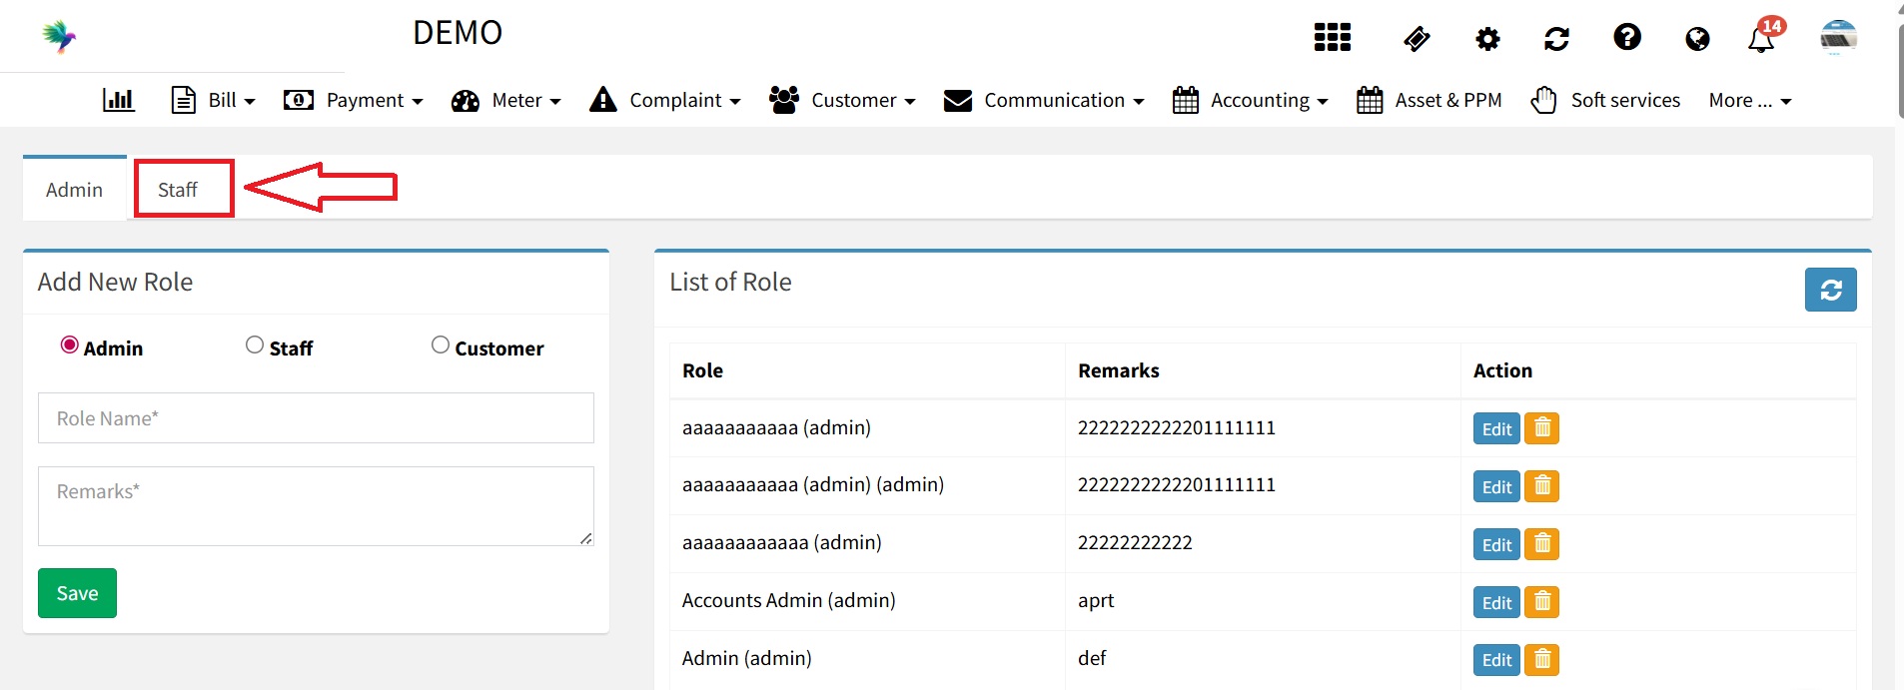This screenshot has height=690, width=1904.
Task: Open notifications bell with 14 badge
Action: click(x=1761, y=39)
